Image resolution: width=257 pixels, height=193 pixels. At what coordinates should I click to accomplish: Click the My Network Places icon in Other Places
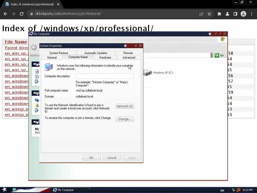click(37, 100)
